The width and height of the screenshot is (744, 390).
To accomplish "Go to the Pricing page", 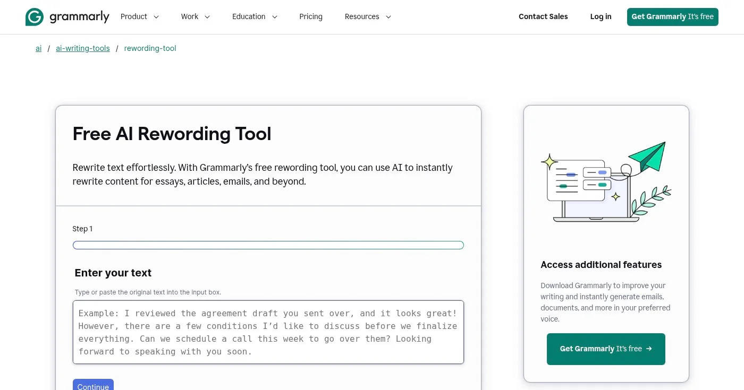I will 311,16.
